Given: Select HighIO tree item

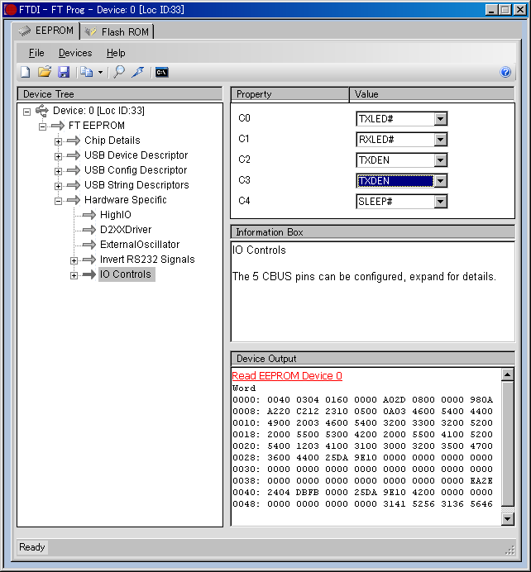Looking at the screenshot, I should click(116, 215).
